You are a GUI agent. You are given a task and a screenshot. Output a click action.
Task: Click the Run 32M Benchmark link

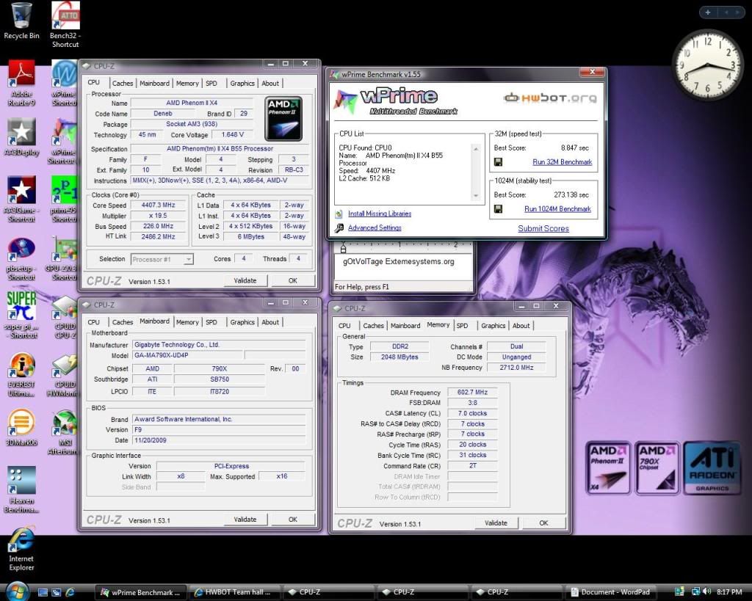[x=562, y=162]
